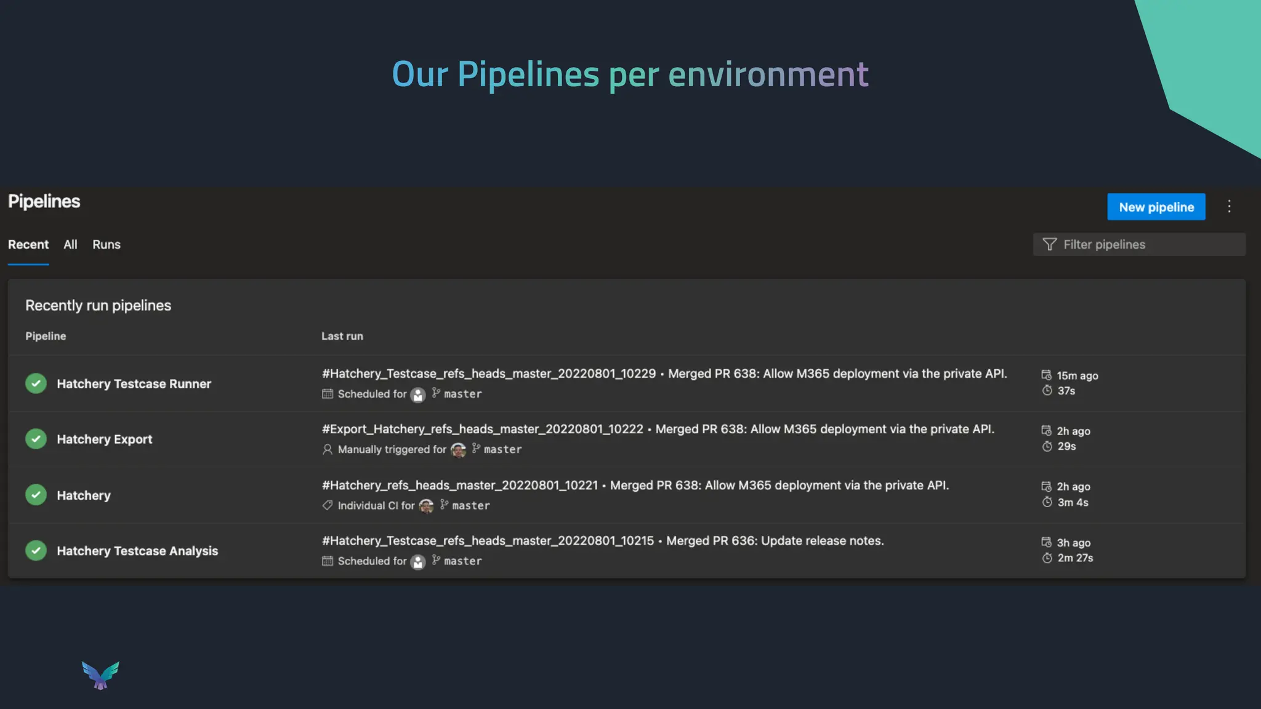Click success icon for Hatchery Testcase Analysis

click(x=36, y=550)
